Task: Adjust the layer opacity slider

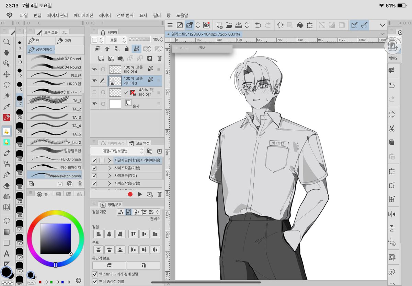Action: (140, 40)
